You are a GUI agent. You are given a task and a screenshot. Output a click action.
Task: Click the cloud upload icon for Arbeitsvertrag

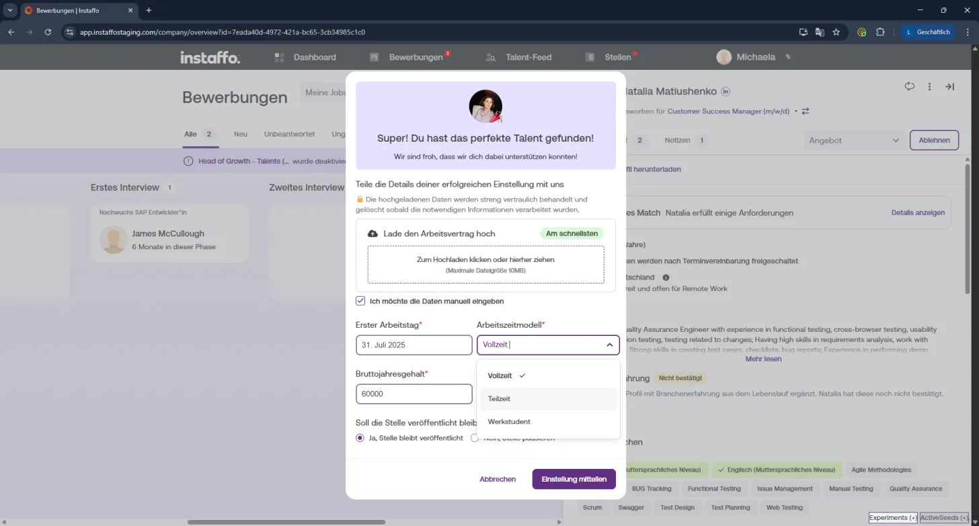point(373,234)
